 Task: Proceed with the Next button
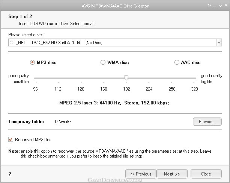point(172,174)
